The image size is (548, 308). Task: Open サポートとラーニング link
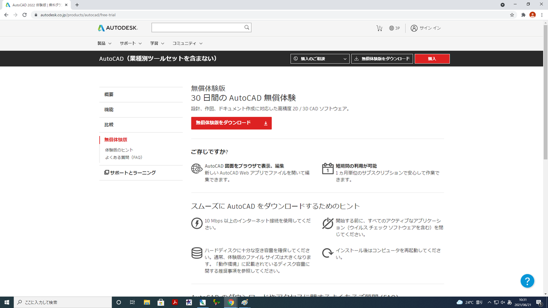(x=130, y=173)
